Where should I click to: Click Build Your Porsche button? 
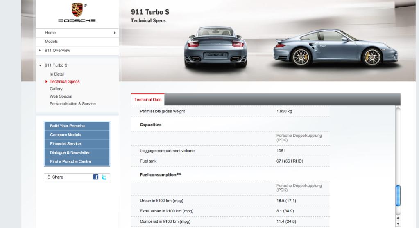point(77,126)
